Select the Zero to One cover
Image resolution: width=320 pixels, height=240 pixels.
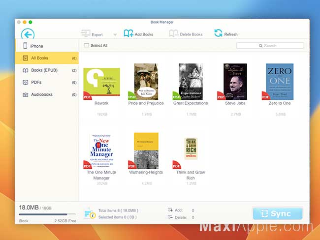point(280,82)
